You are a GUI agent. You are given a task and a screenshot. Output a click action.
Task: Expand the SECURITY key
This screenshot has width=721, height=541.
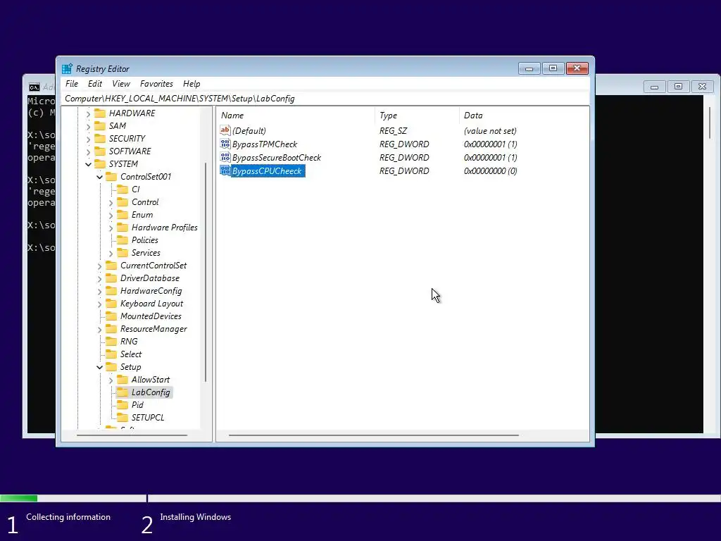pyautogui.click(x=88, y=139)
